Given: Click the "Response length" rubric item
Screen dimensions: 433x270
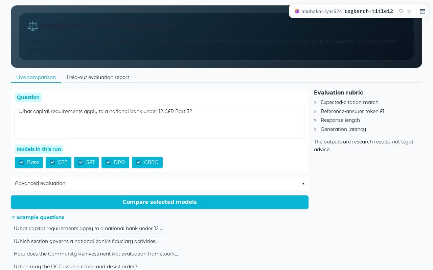Looking at the screenshot, I should 340,120.
